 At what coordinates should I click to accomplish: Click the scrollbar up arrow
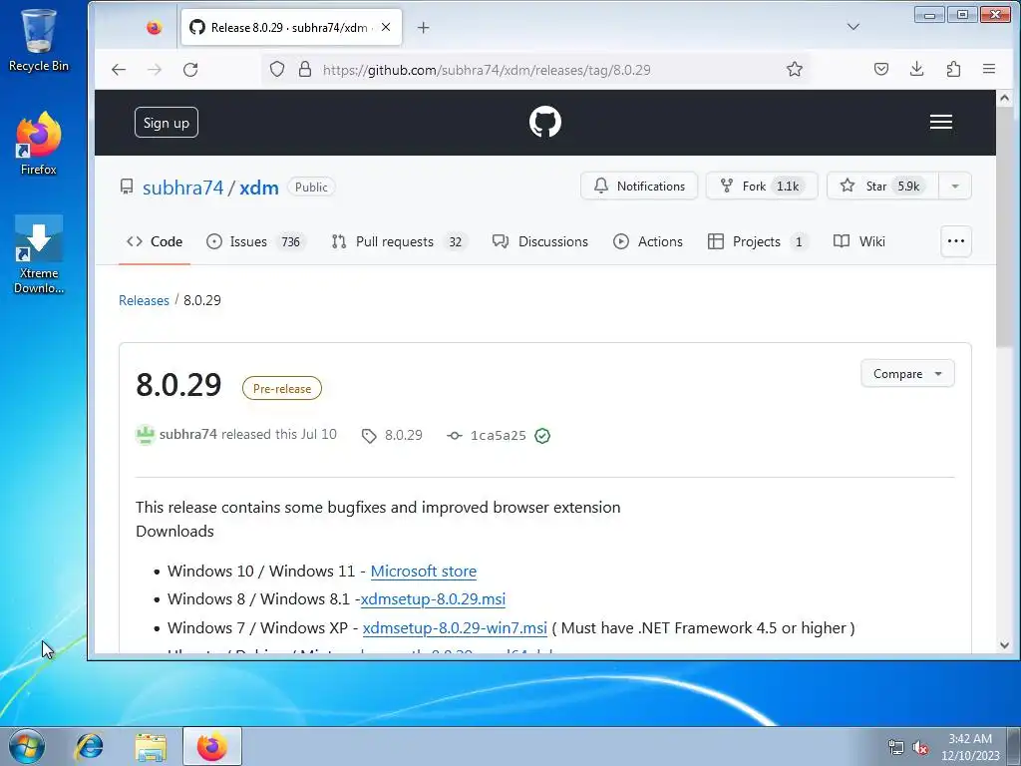1004,99
